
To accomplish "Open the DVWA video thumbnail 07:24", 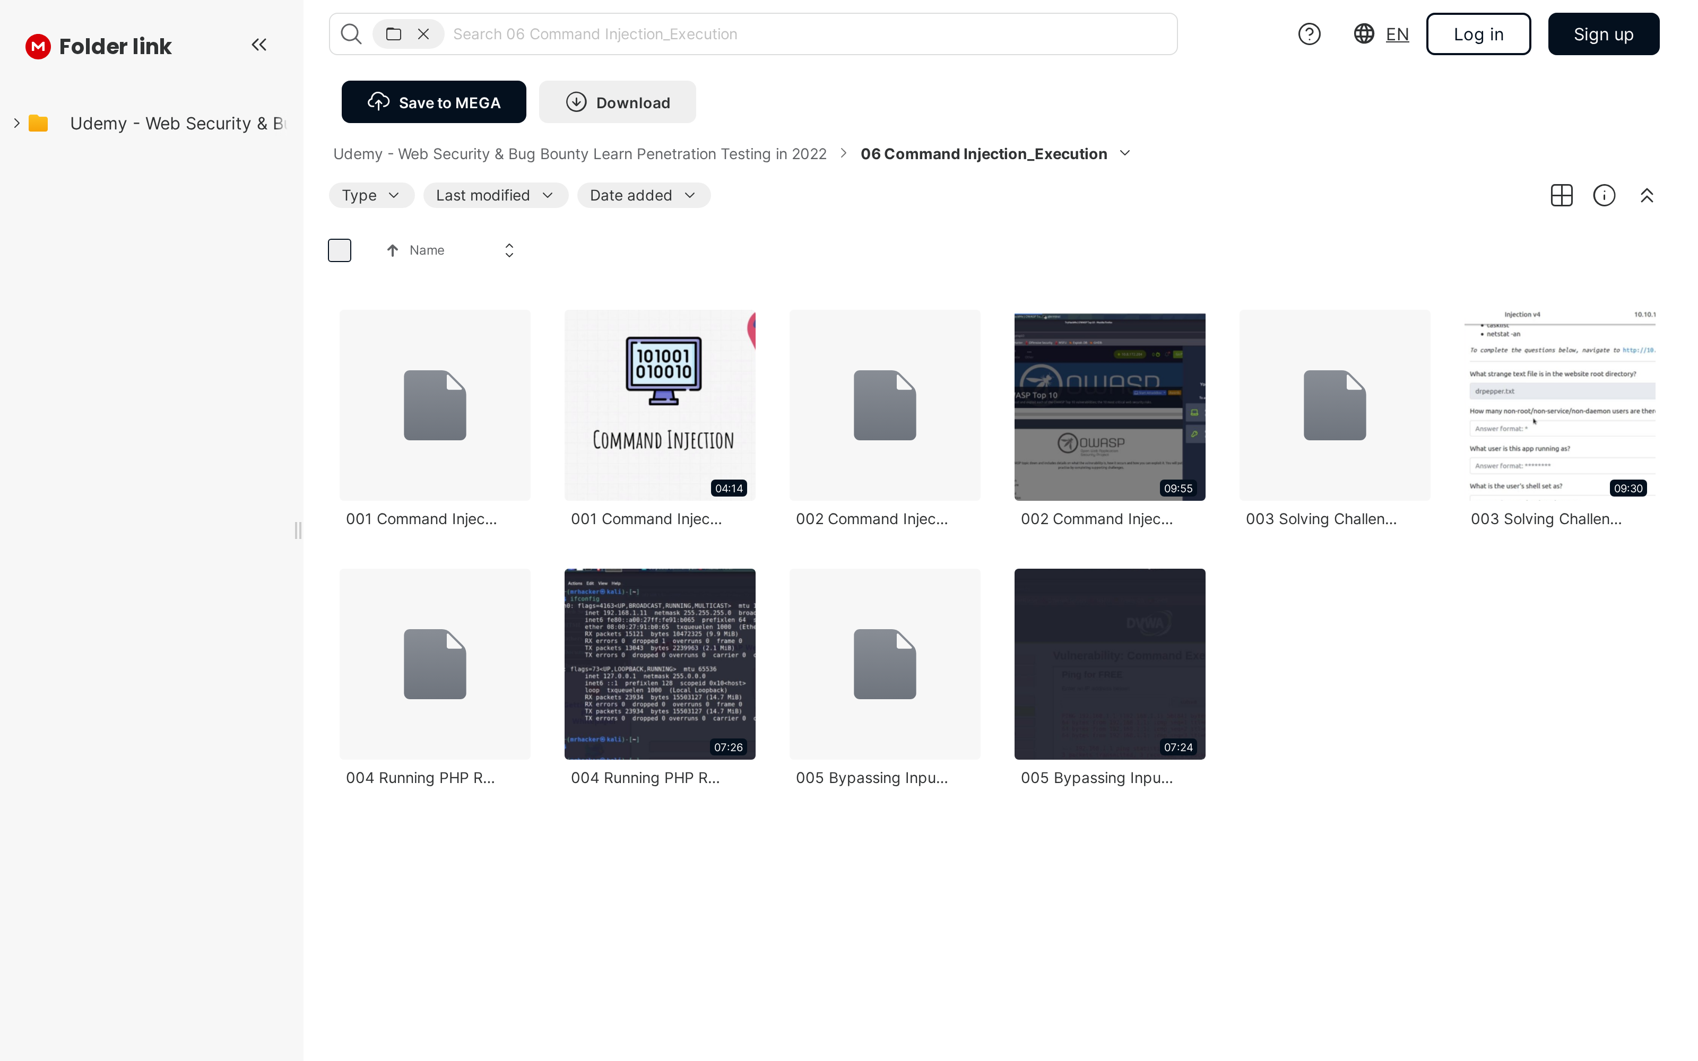I will coord(1110,664).
